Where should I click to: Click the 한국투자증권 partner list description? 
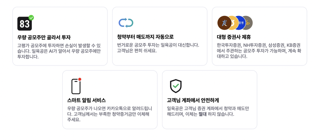(x=259, y=51)
